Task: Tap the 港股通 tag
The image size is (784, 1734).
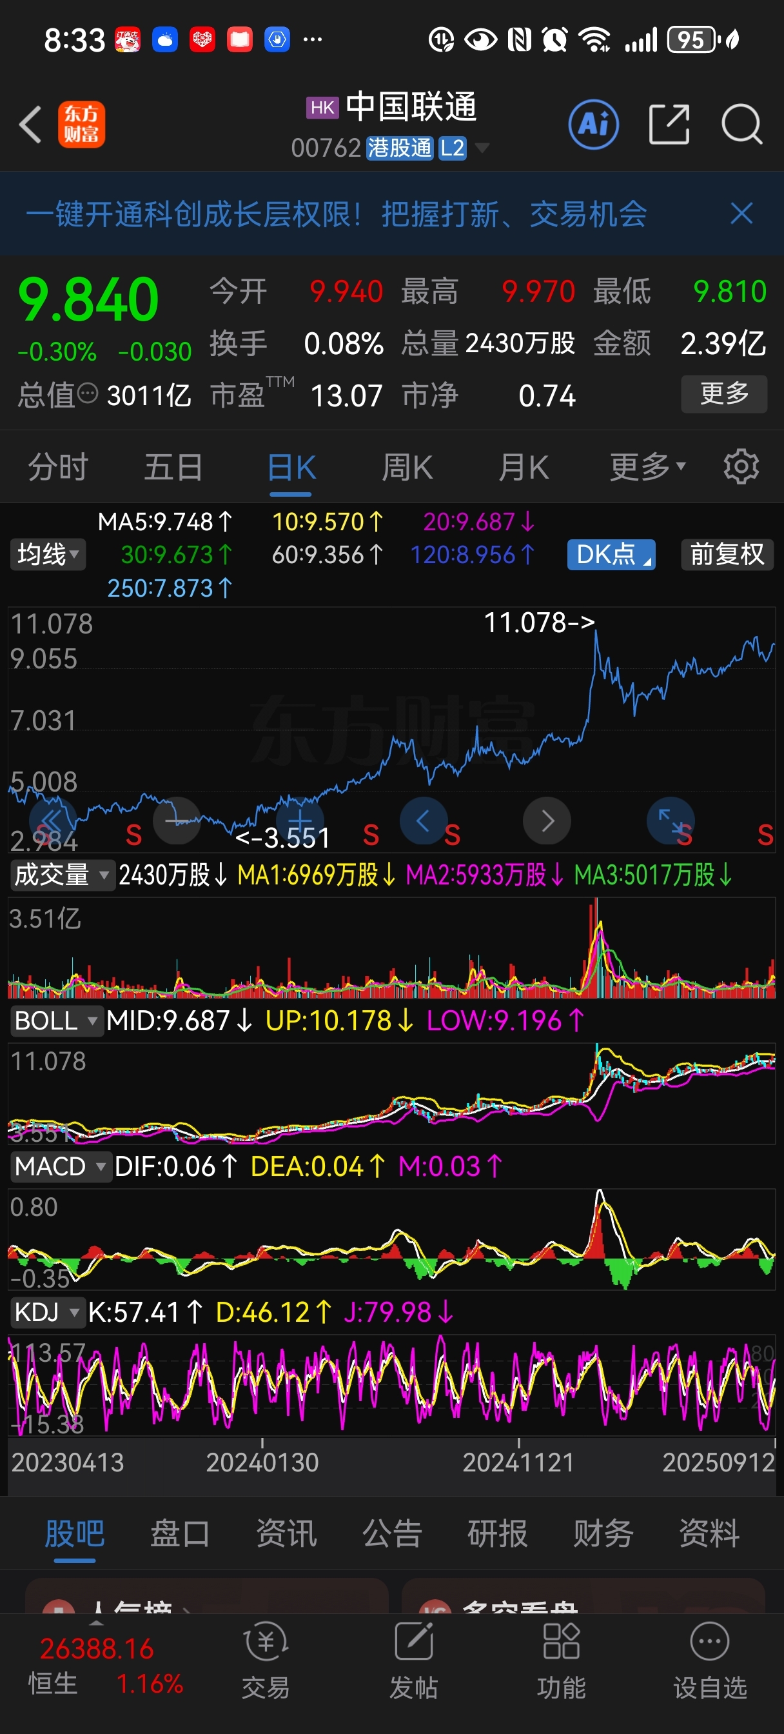Action: [399, 148]
